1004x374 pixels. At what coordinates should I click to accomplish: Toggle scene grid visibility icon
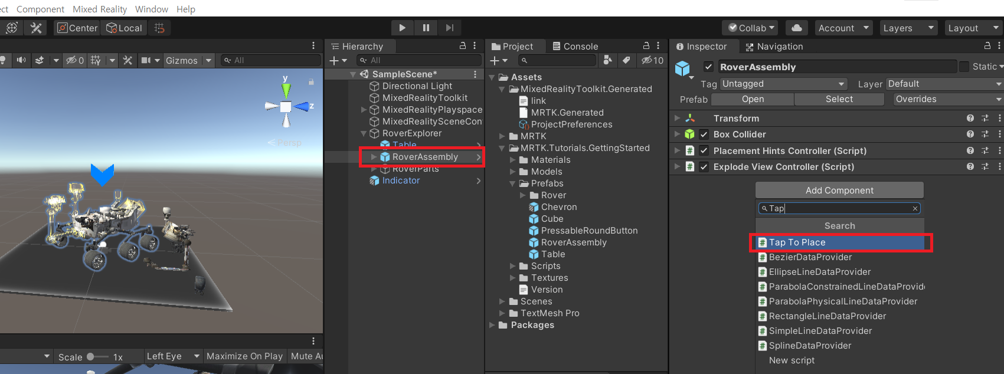(96, 60)
